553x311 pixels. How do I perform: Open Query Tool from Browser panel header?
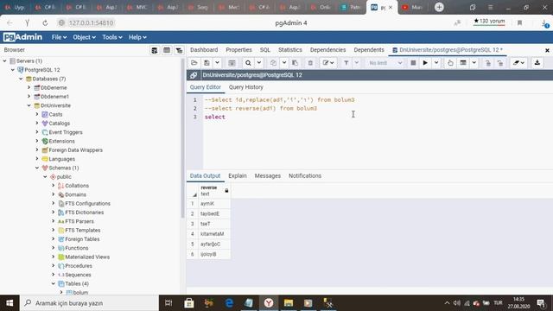[x=155, y=50]
